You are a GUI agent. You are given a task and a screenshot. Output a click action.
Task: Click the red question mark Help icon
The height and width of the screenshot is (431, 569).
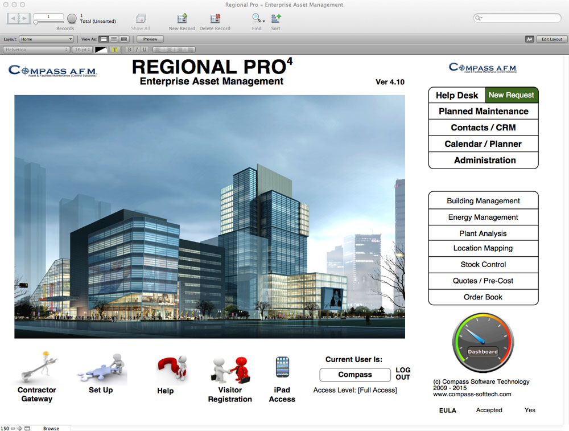[x=172, y=369]
